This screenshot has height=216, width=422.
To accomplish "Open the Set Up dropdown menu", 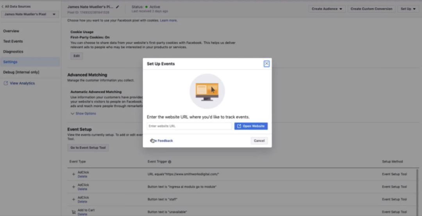I will (x=409, y=9).
